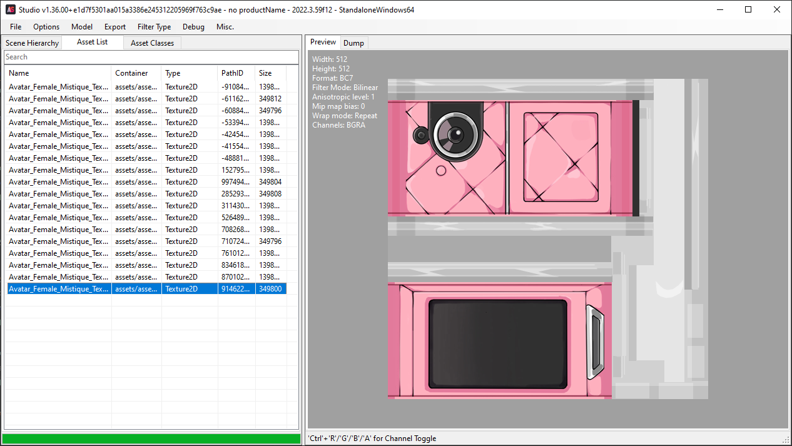Sort assets by Type column header

[x=188, y=73]
